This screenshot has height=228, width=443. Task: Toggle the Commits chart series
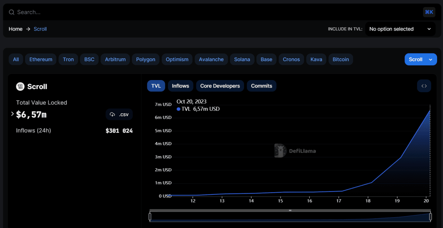262,86
